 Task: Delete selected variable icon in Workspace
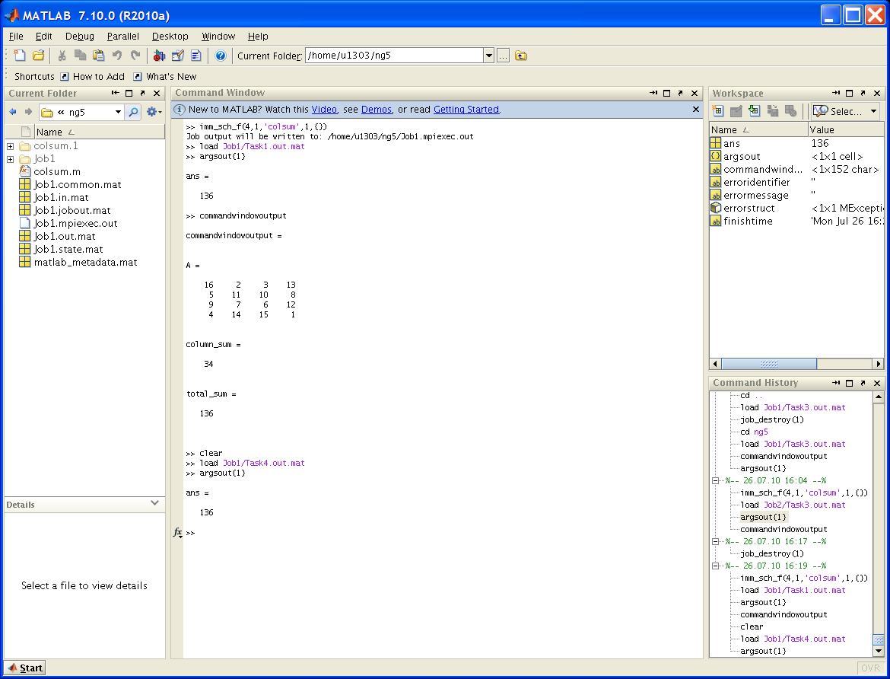(790, 111)
